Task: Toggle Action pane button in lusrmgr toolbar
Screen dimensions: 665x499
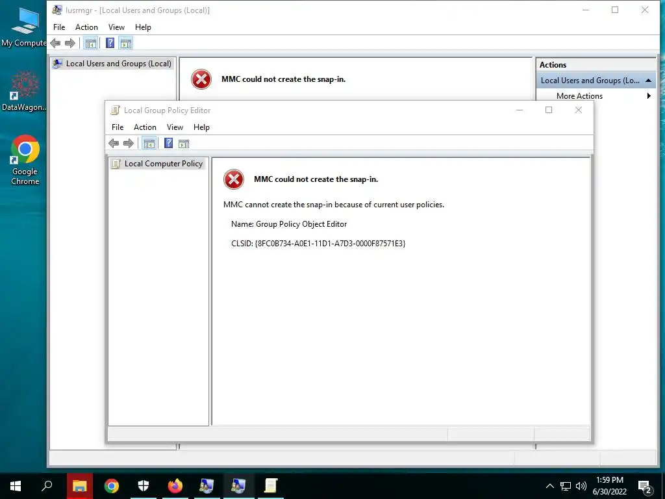Action: click(126, 43)
